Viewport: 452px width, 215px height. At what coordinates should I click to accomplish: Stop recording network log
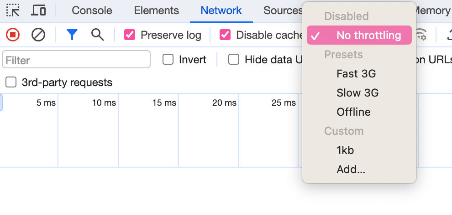coord(13,35)
